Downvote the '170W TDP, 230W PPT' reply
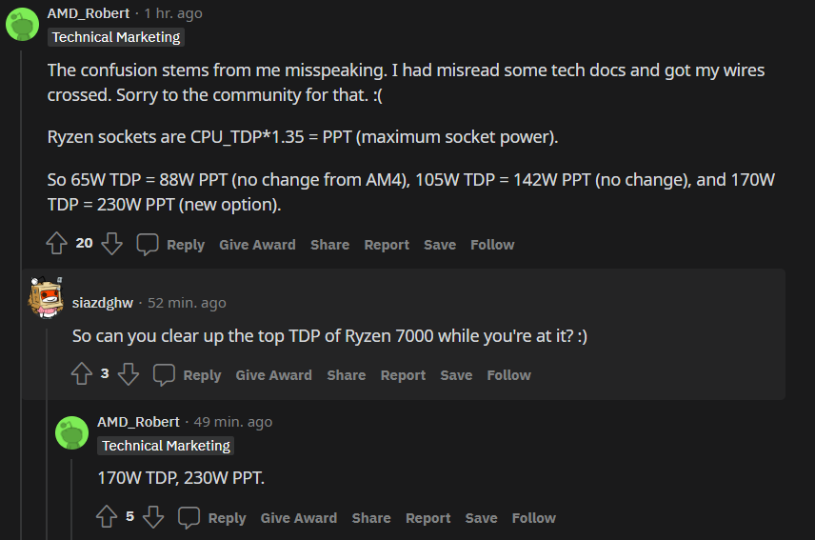This screenshot has height=540, width=815. tap(153, 517)
